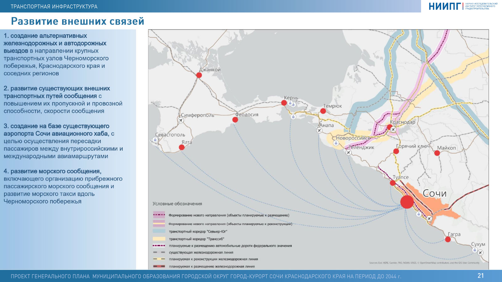502x282 pixels.
Task: Click the "ТРАНСПОРТНАЯ ИНФРАСТРУКТУРА" header text
Action: (54, 7)
